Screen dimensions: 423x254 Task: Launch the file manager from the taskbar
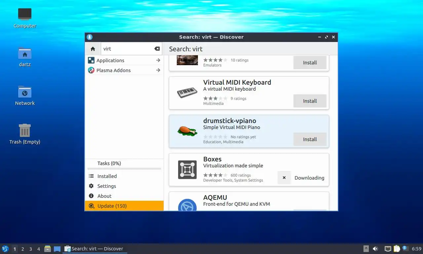point(48,249)
